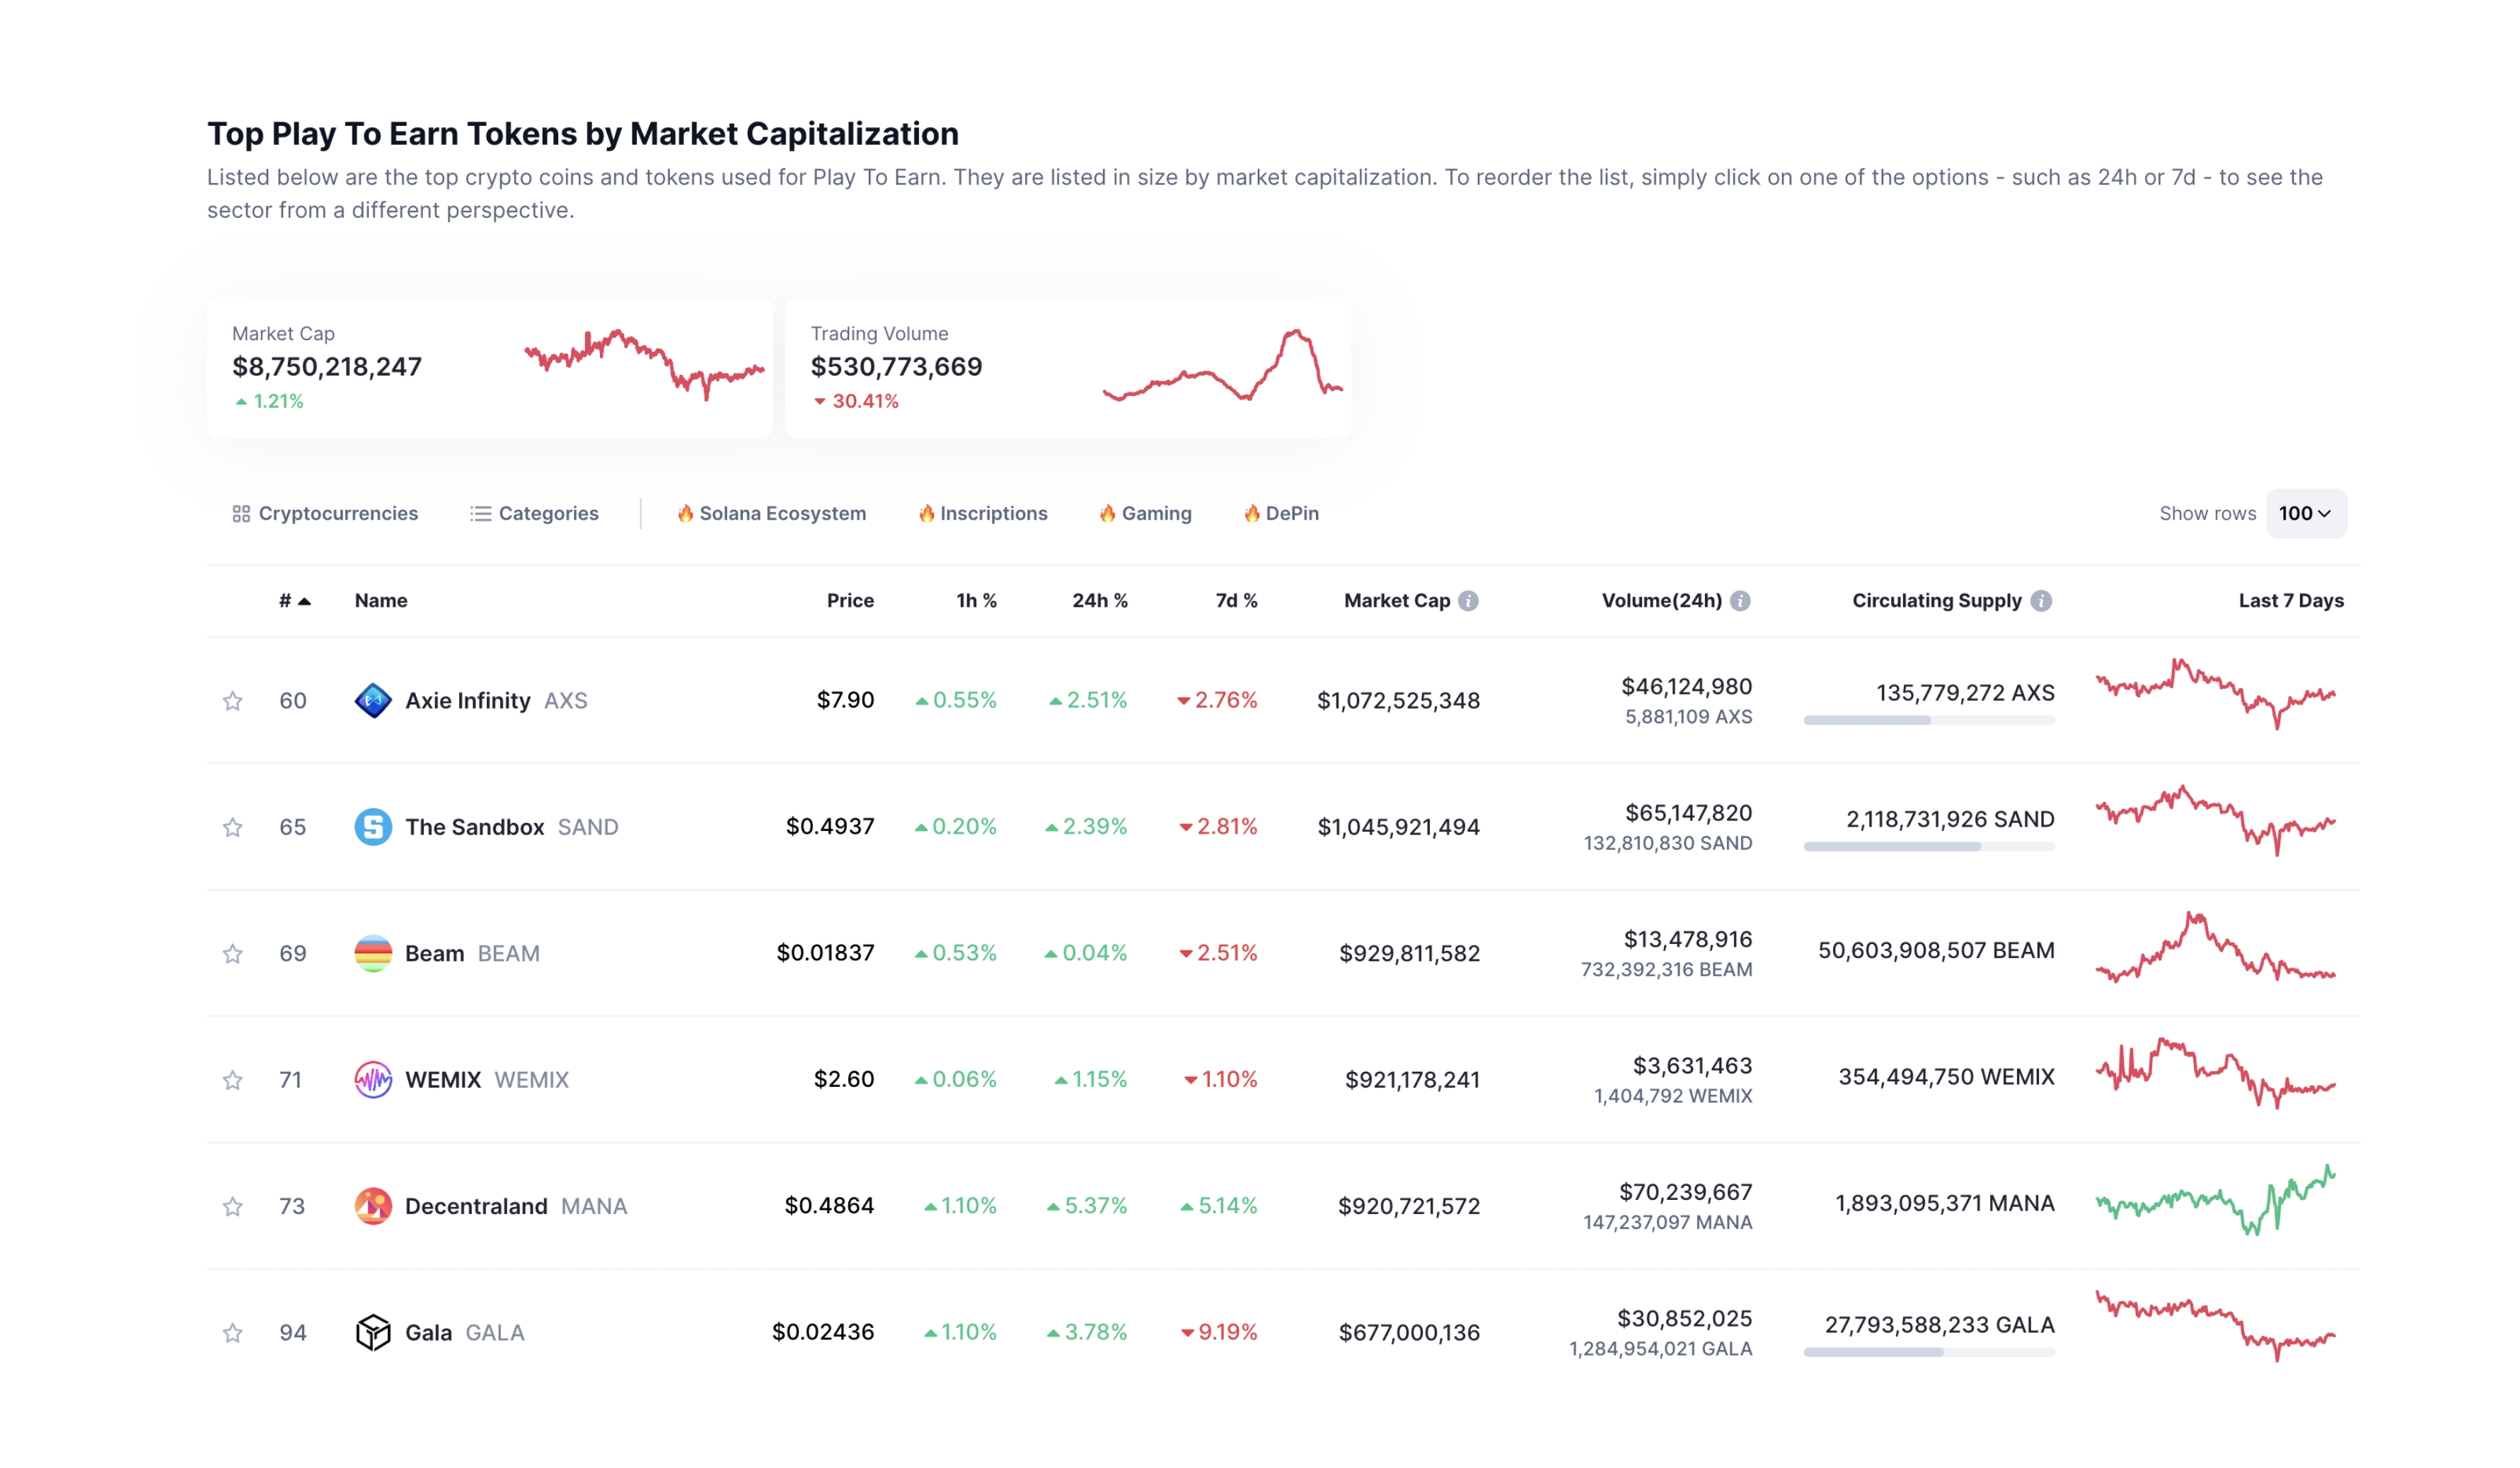Viewport: 2520px width, 1468px height.
Task: Sort by the Volume(24h) column header
Action: pyautogui.click(x=1662, y=600)
